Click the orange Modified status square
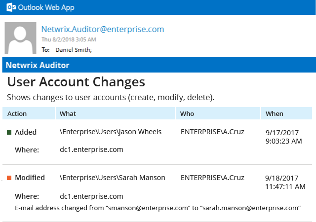The height and width of the screenshot is (222, 316). pos(9,178)
